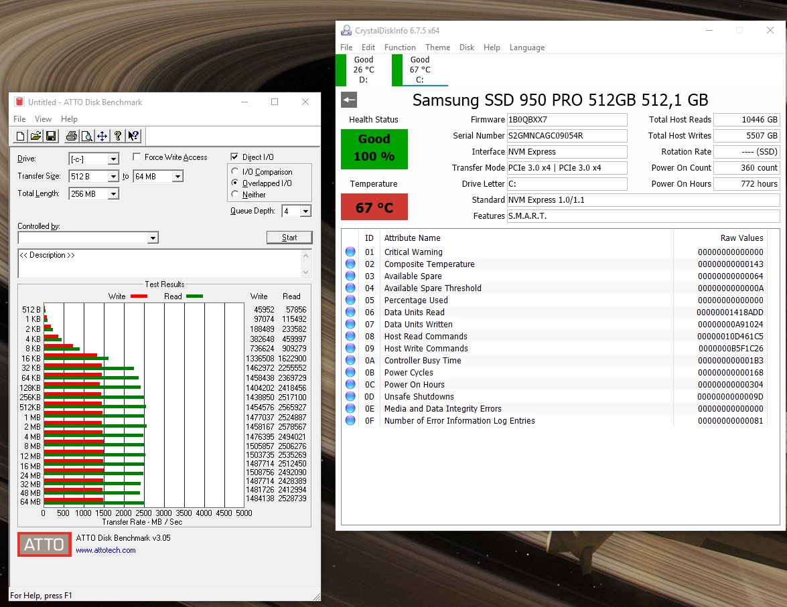787x607 pixels.
Task: Click the Firmware field 1B0QBXX7
Action: pos(567,119)
